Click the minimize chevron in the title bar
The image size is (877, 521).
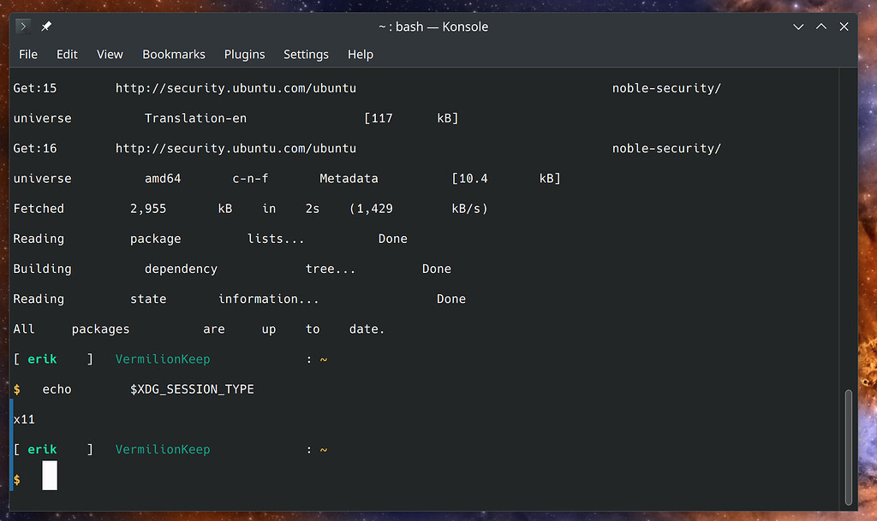[798, 27]
